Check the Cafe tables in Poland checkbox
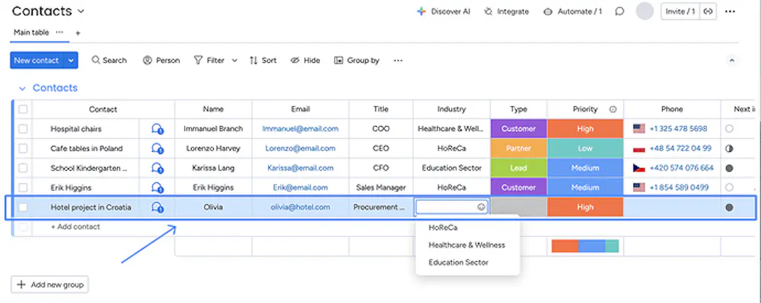 point(23,149)
